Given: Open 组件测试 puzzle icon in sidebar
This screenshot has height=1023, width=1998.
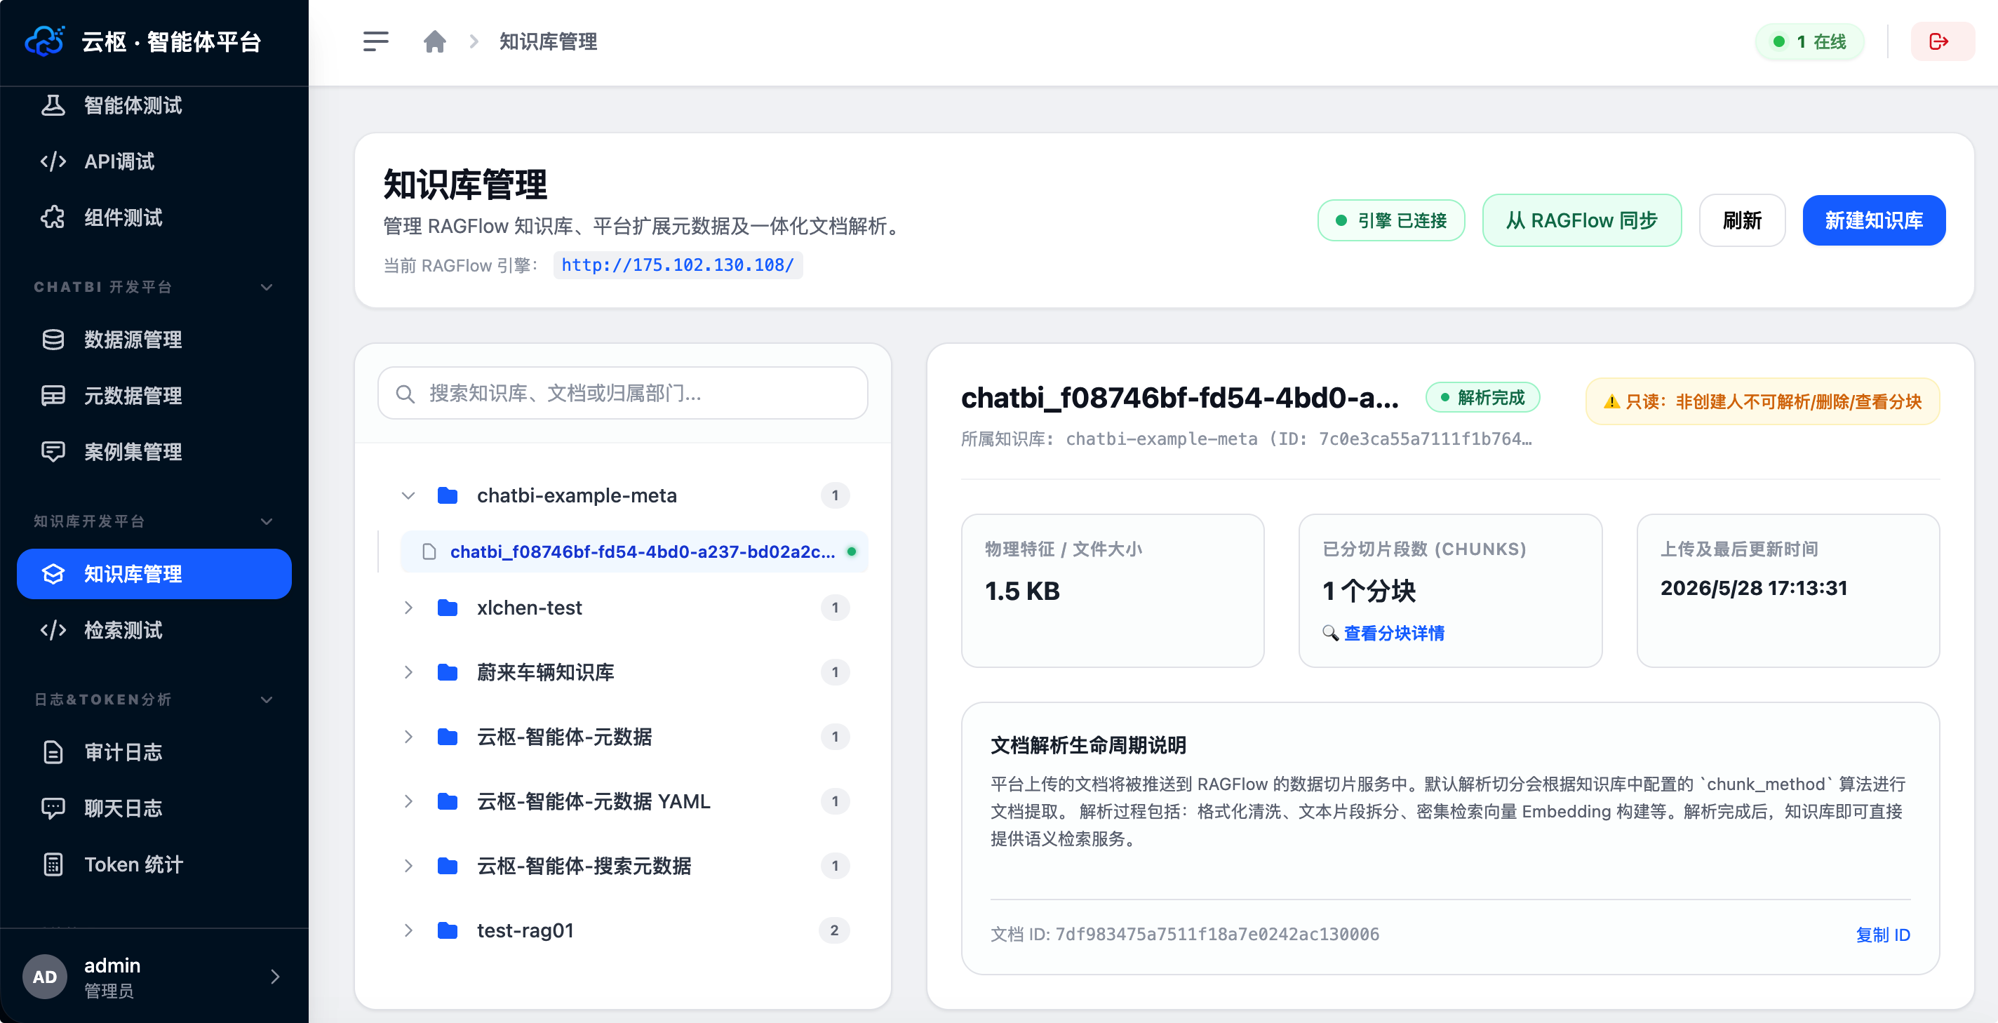Looking at the screenshot, I should (x=53, y=218).
